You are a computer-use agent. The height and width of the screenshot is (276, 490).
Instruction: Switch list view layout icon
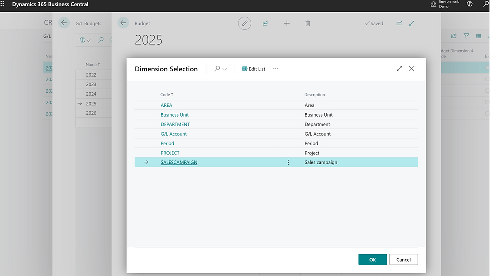[479, 36]
